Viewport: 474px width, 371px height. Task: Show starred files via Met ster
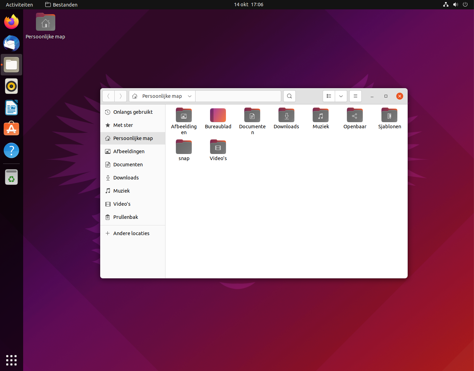pyautogui.click(x=123, y=125)
